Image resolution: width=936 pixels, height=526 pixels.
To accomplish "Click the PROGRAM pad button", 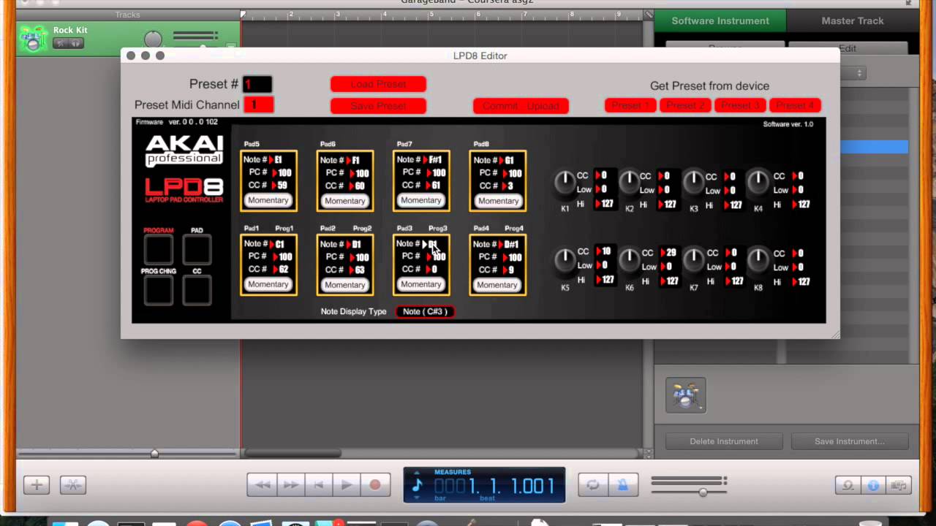I will (x=159, y=250).
